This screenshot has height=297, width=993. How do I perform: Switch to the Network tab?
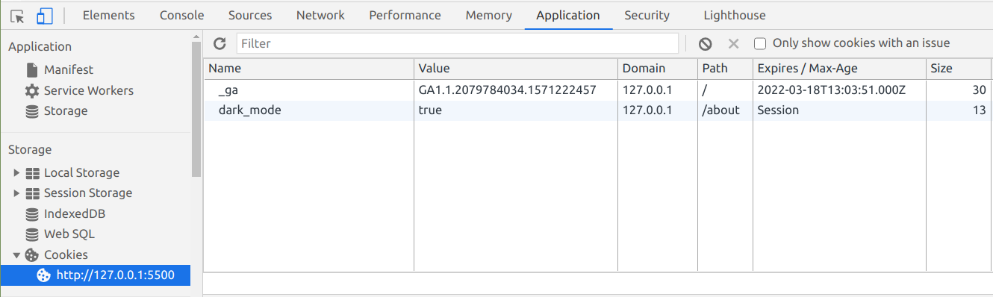[x=320, y=15]
